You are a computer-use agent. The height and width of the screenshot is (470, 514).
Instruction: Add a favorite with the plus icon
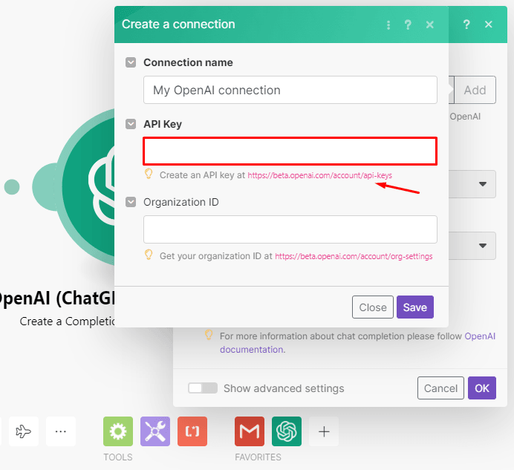pos(324,431)
